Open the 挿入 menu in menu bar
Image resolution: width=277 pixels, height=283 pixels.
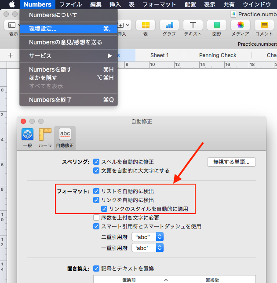(115, 4)
